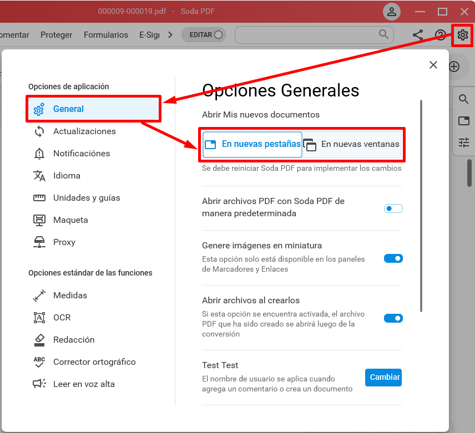Select En nuevas pestañas option
The width and height of the screenshot is (475, 433).
pos(252,144)
